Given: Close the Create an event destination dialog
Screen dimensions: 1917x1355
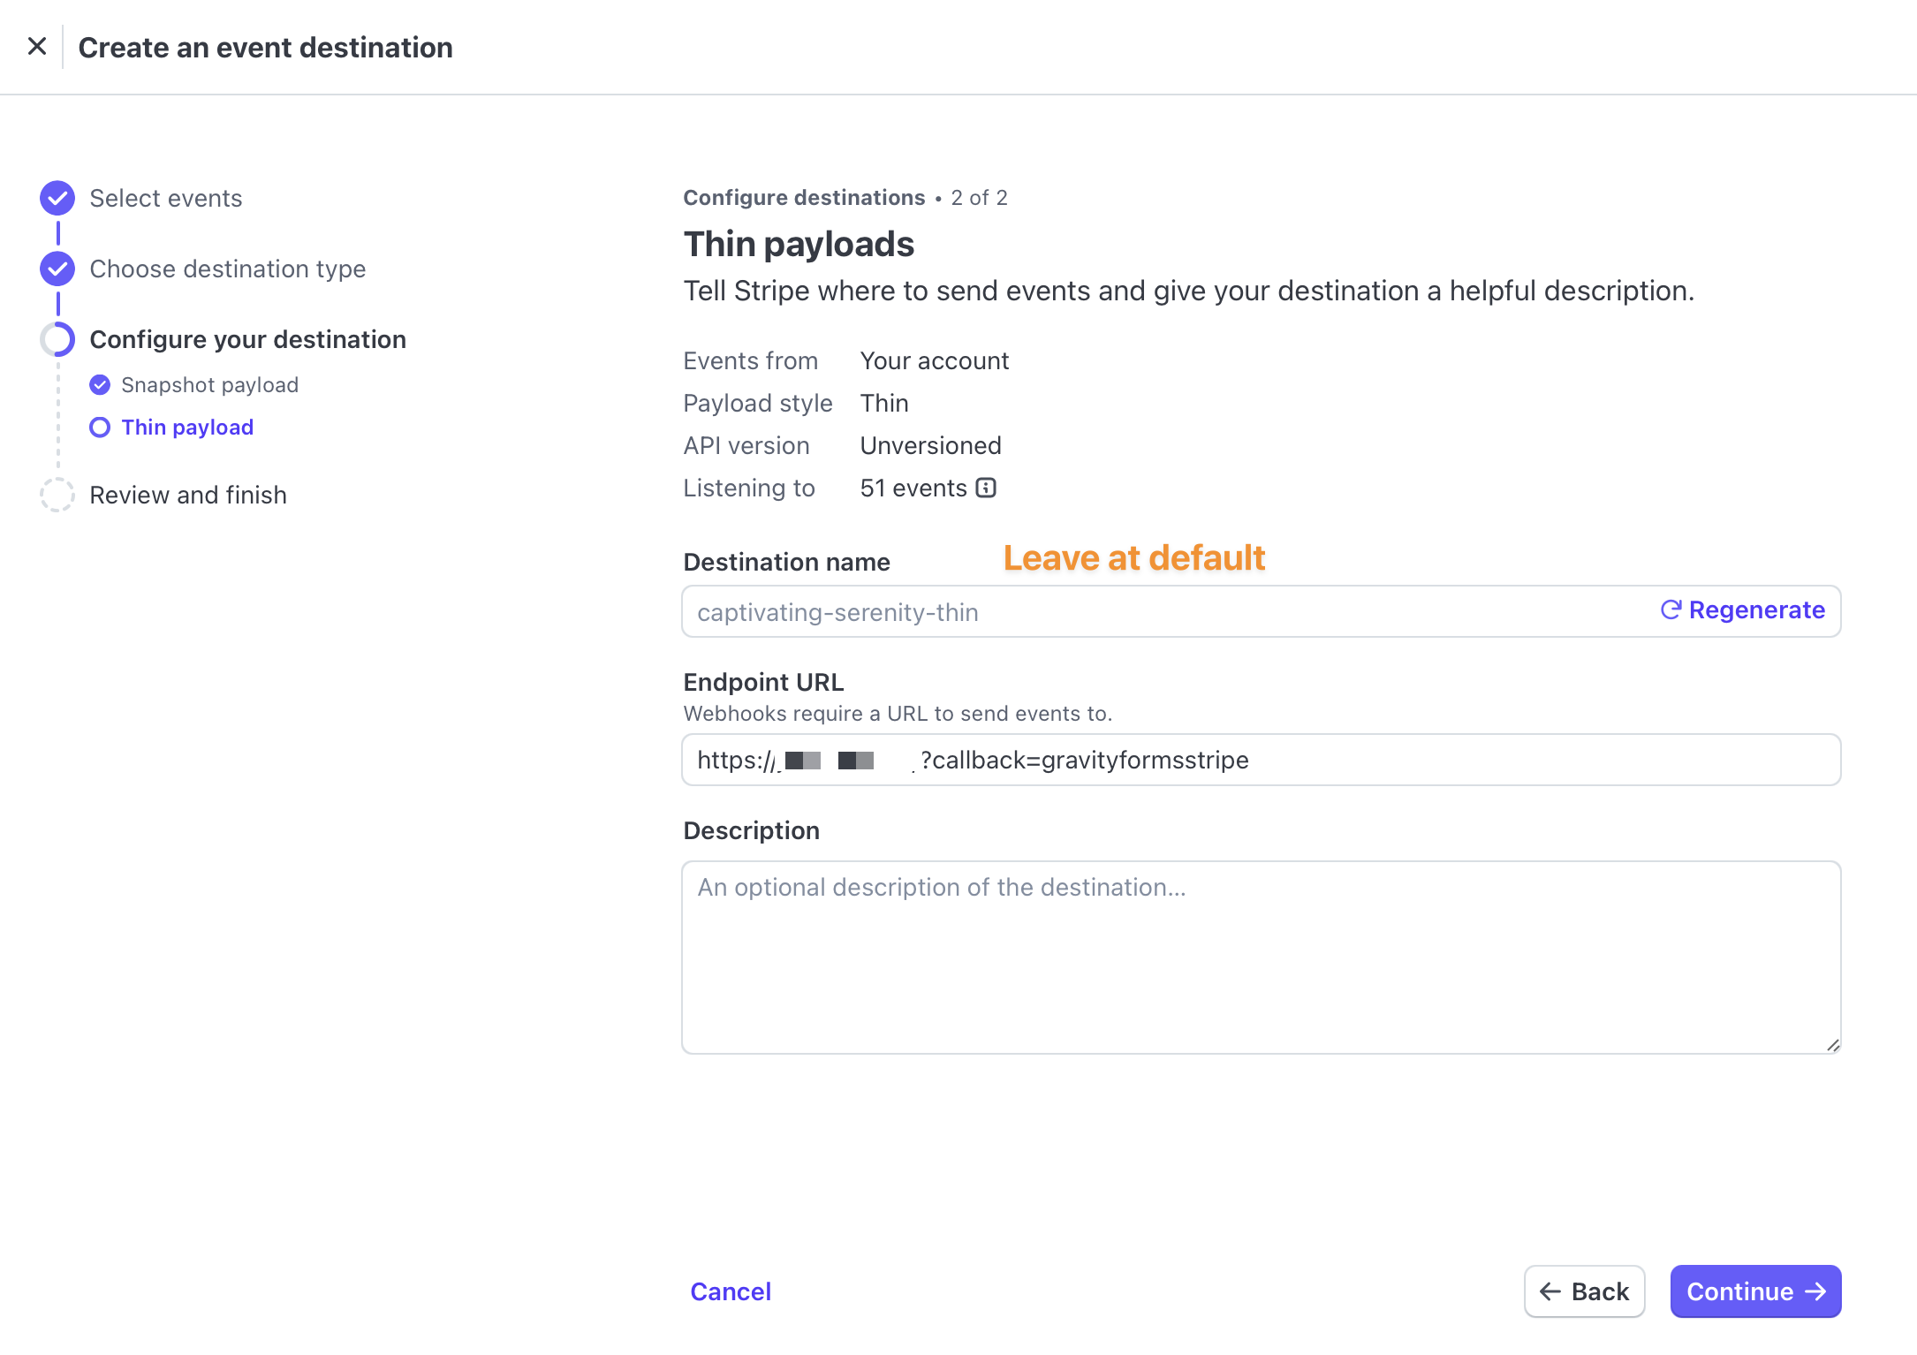Looking at the screenshot, I should click(37, 46).
